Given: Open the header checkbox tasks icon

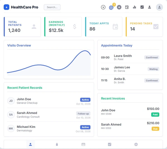Looking at the screenshot, I should (x=142, y=7).
